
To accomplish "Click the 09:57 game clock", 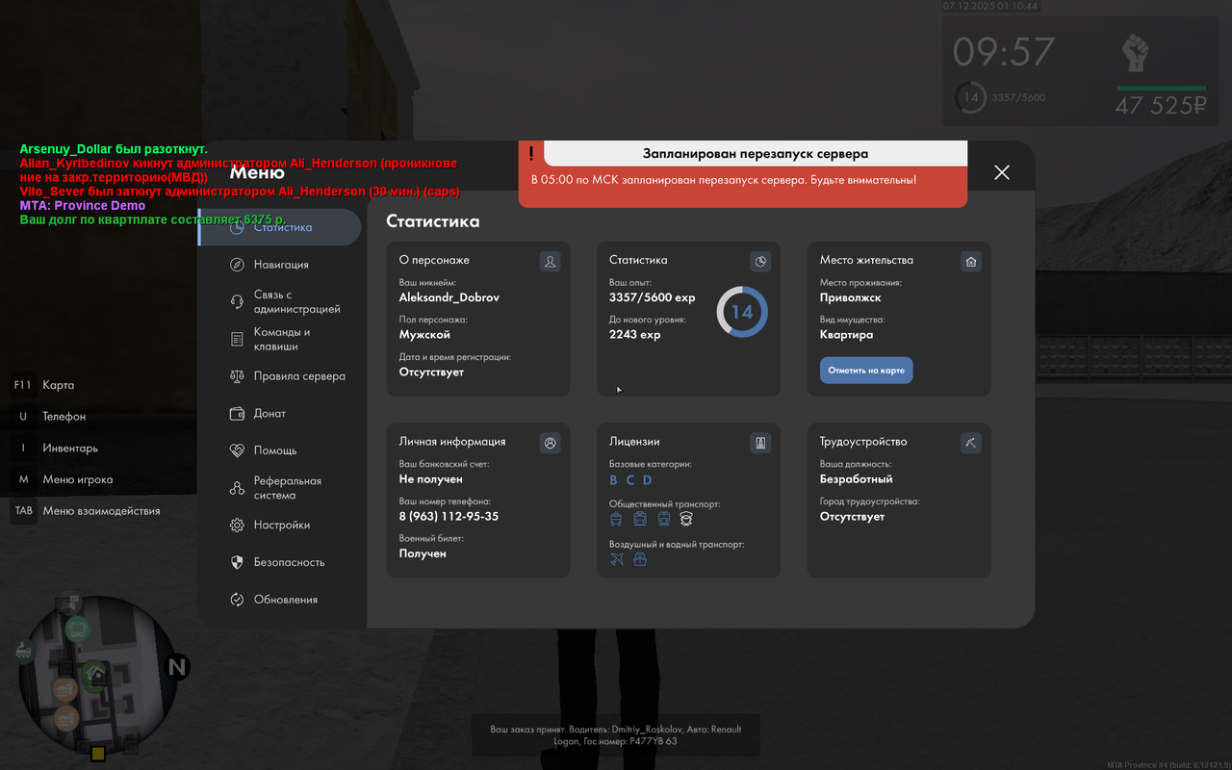I will [1004, 51].
